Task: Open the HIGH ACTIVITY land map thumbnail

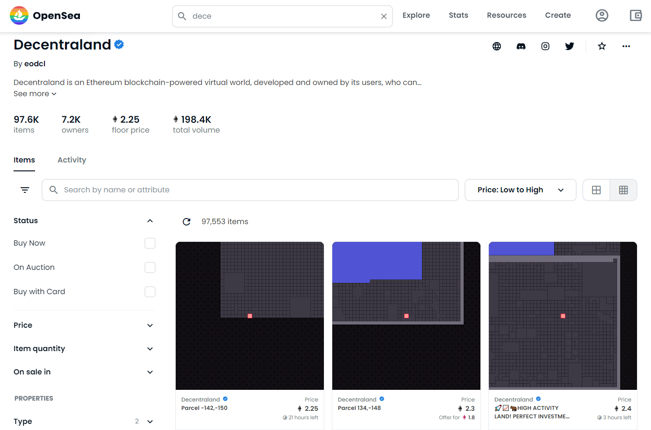Action: coord(563,316)
